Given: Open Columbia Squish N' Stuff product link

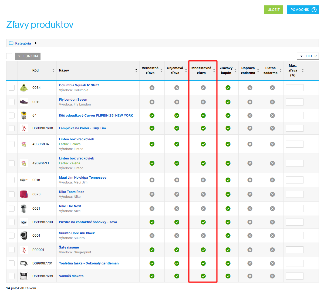Looking at the screenshot, I should click(79, 85).
